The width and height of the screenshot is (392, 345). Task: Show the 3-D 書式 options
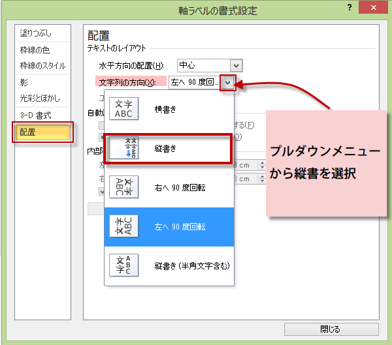click(35, 115)
